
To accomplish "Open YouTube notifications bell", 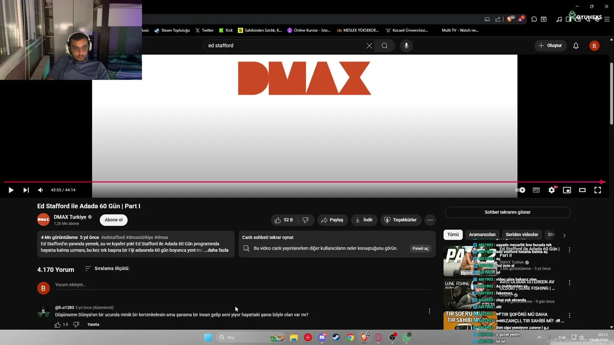I will (x=576, y=46).
